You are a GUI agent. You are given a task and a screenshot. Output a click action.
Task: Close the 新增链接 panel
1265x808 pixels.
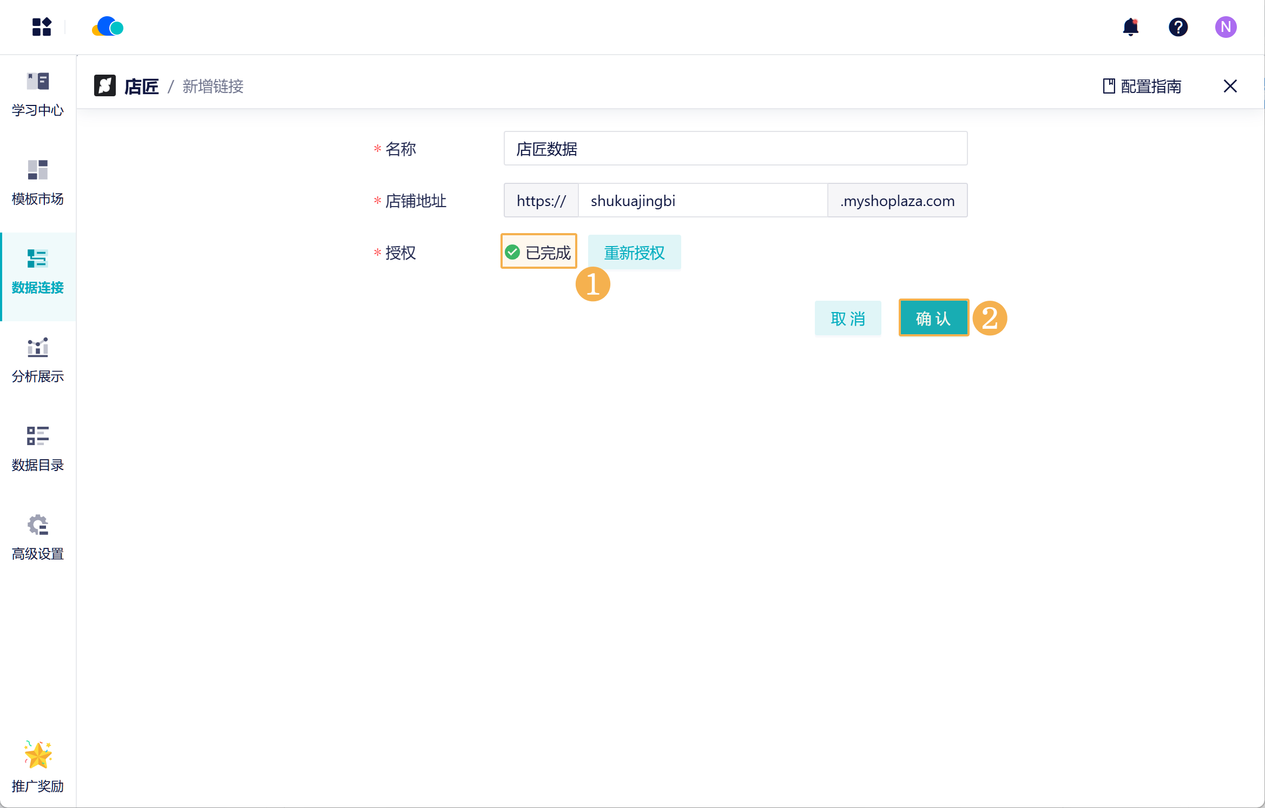click(1230, 87)
